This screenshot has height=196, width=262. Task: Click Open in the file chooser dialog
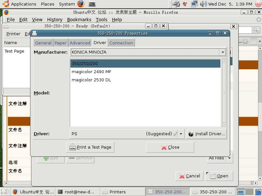click(x=219, y=176)
